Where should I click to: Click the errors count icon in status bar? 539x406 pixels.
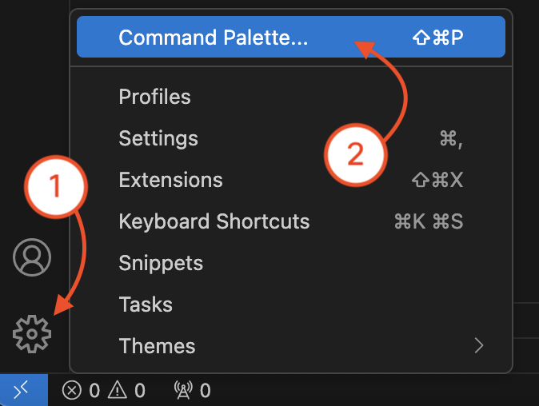pos(73,391)
